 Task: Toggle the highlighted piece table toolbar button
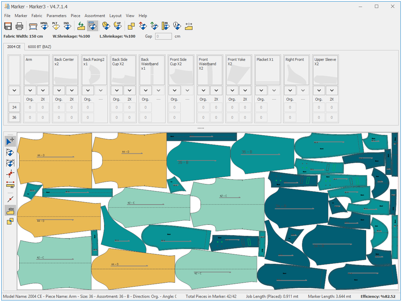point(92,26)
